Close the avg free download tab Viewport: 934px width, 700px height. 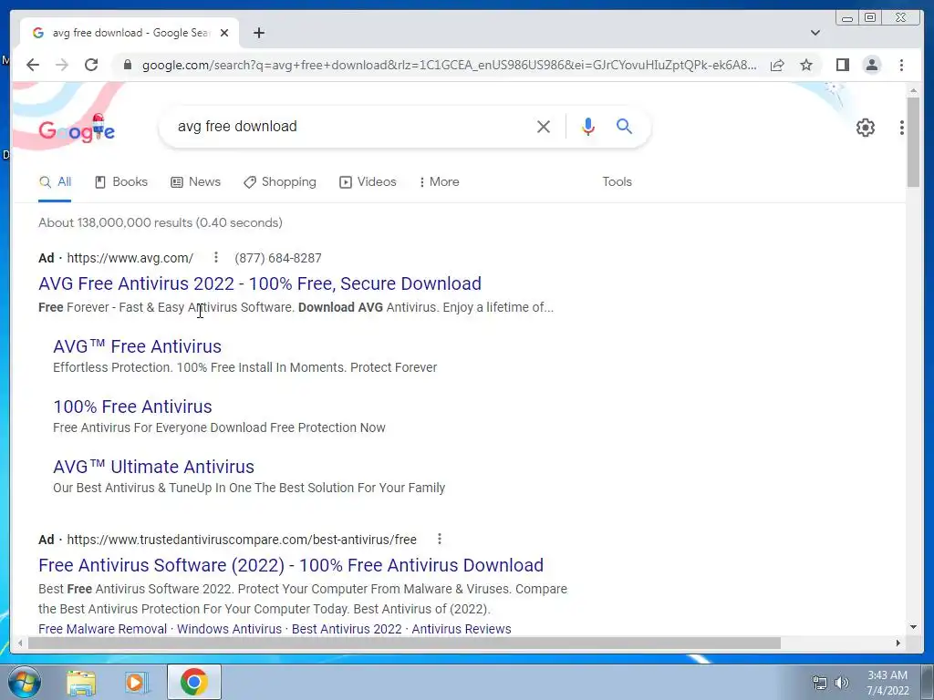click(x=224, y=33)
